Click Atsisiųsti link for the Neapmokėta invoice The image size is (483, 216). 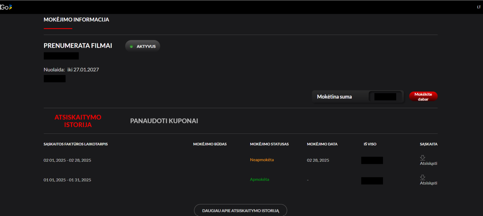429,163
